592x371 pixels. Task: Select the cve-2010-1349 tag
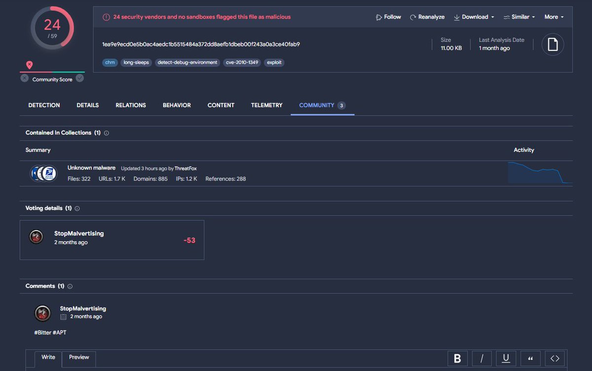coord(242,62)
